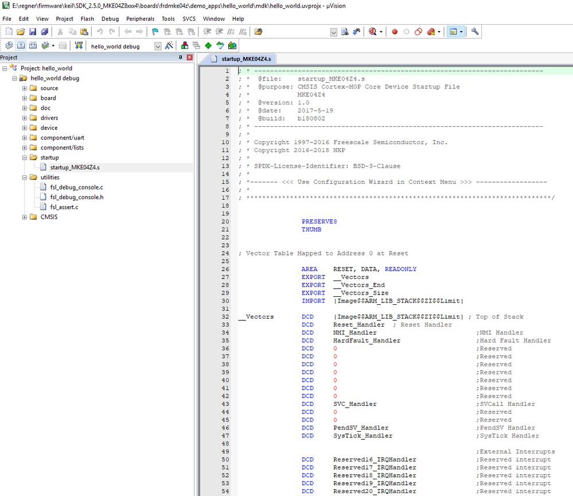
Task: Open the batch build dropdown arrow
Action: [53, 46]
